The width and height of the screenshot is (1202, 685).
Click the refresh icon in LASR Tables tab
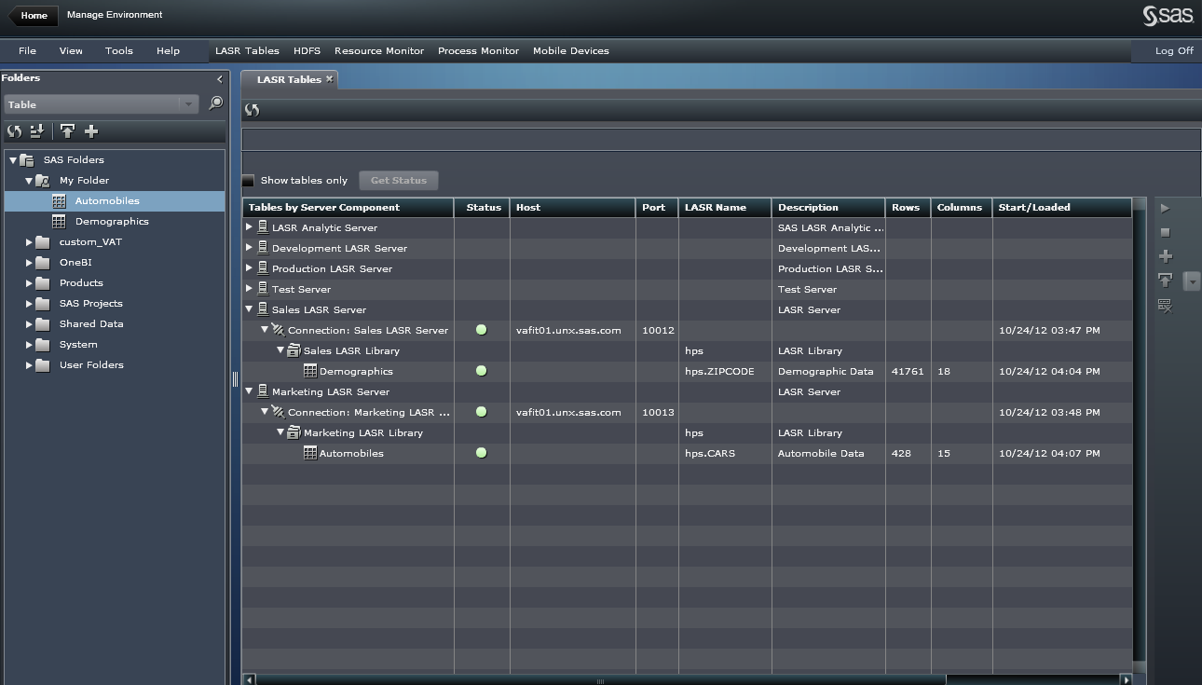tap(251, 109)
